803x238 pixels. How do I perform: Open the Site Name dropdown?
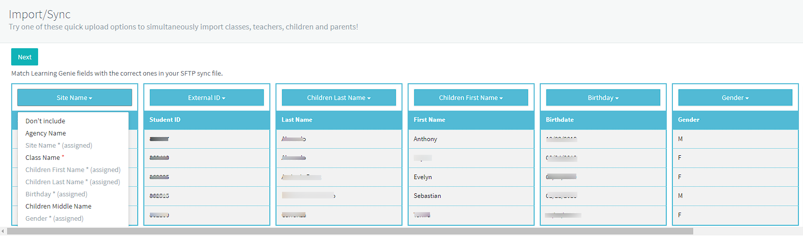pos(75,97)
